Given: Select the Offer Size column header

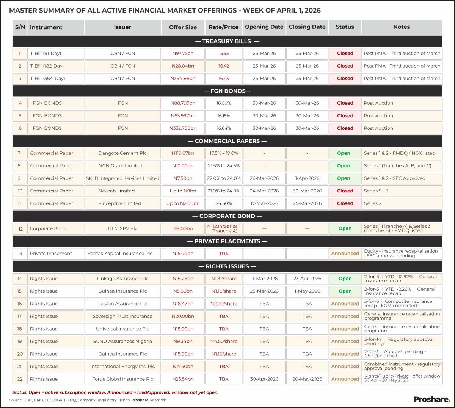Looking at the screenshot, I should tap(183, 27).
